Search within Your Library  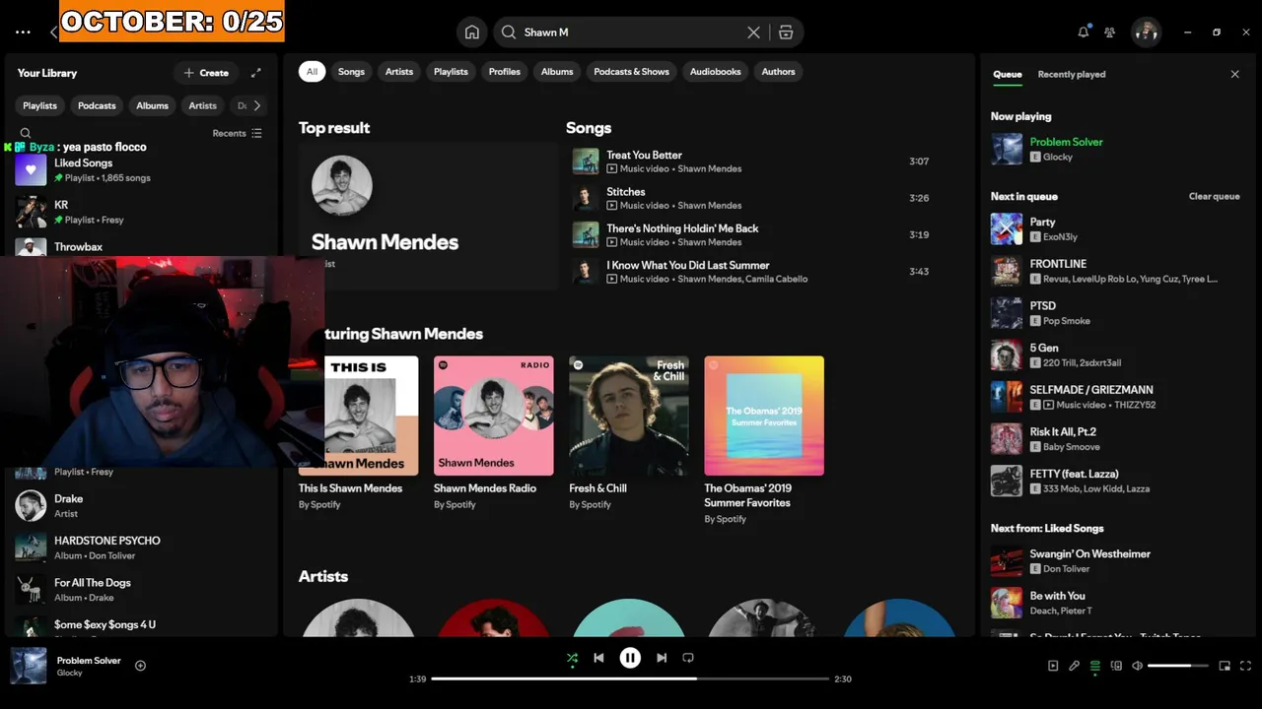pyautogui.click(x=26, y=133)
